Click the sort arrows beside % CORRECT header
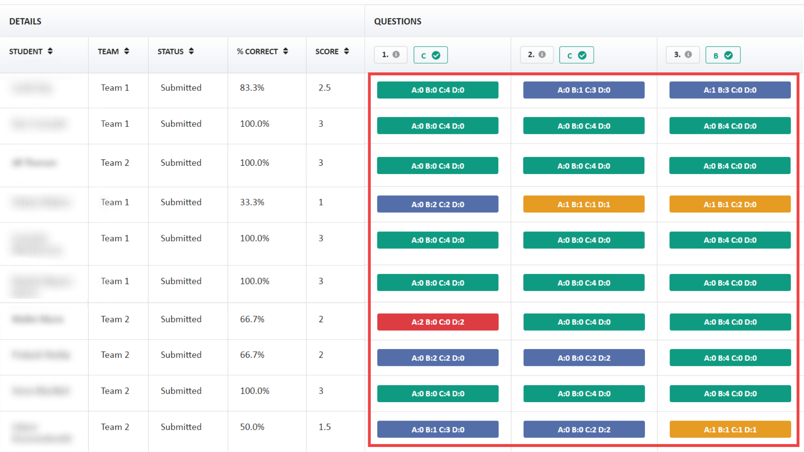804x452 pixels. [286, 51]
